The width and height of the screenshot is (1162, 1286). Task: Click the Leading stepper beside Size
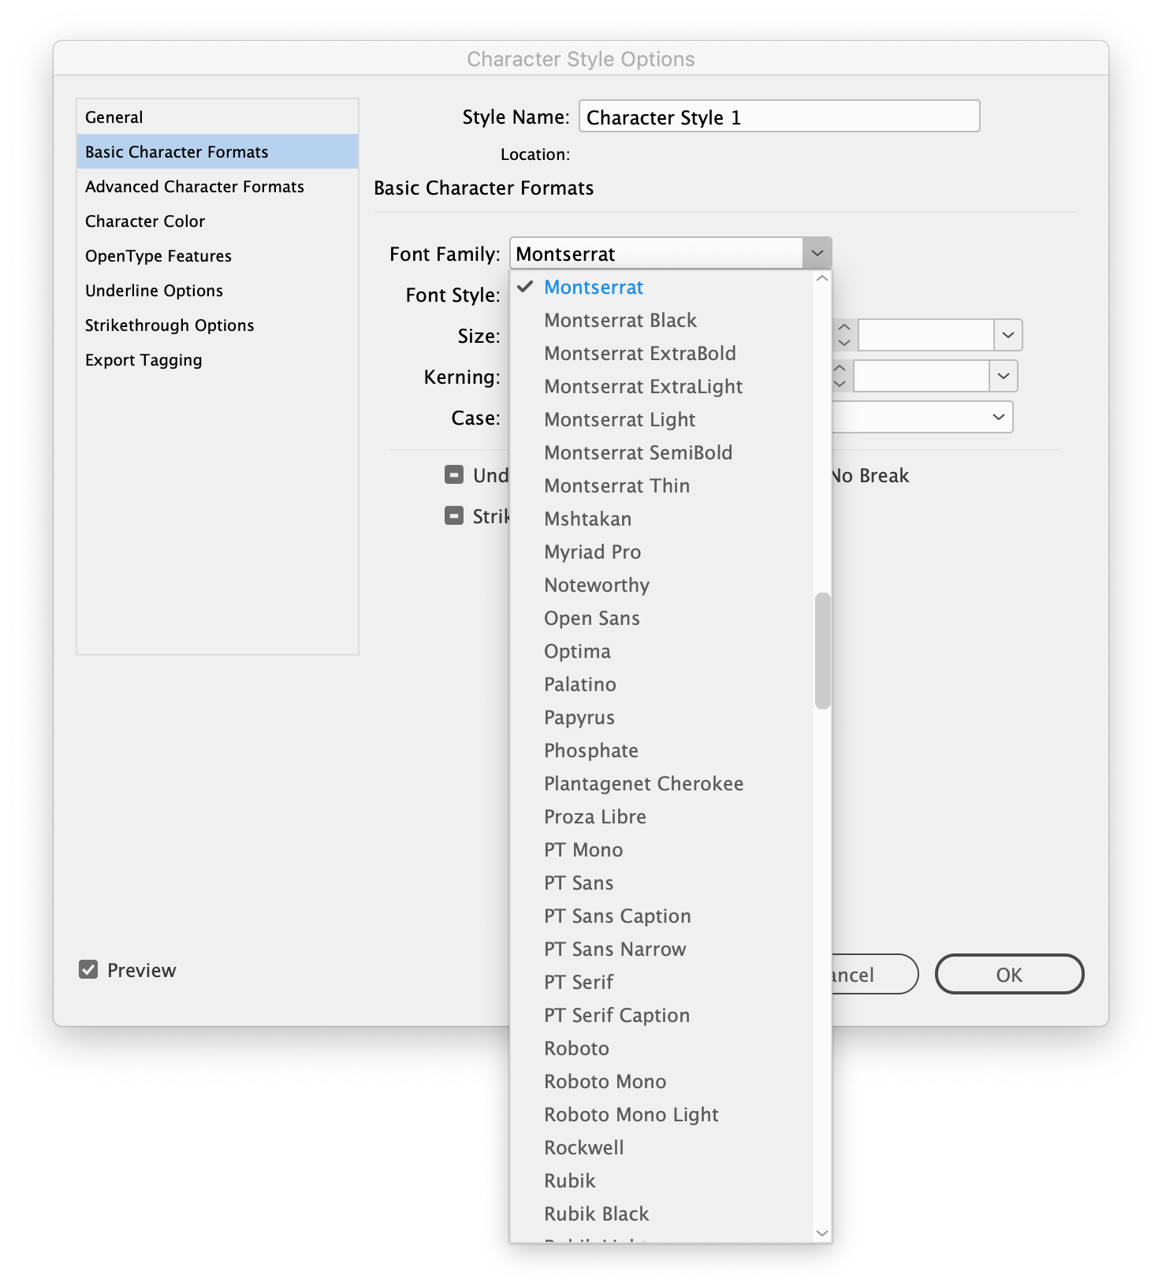click(x=844, y=335)
